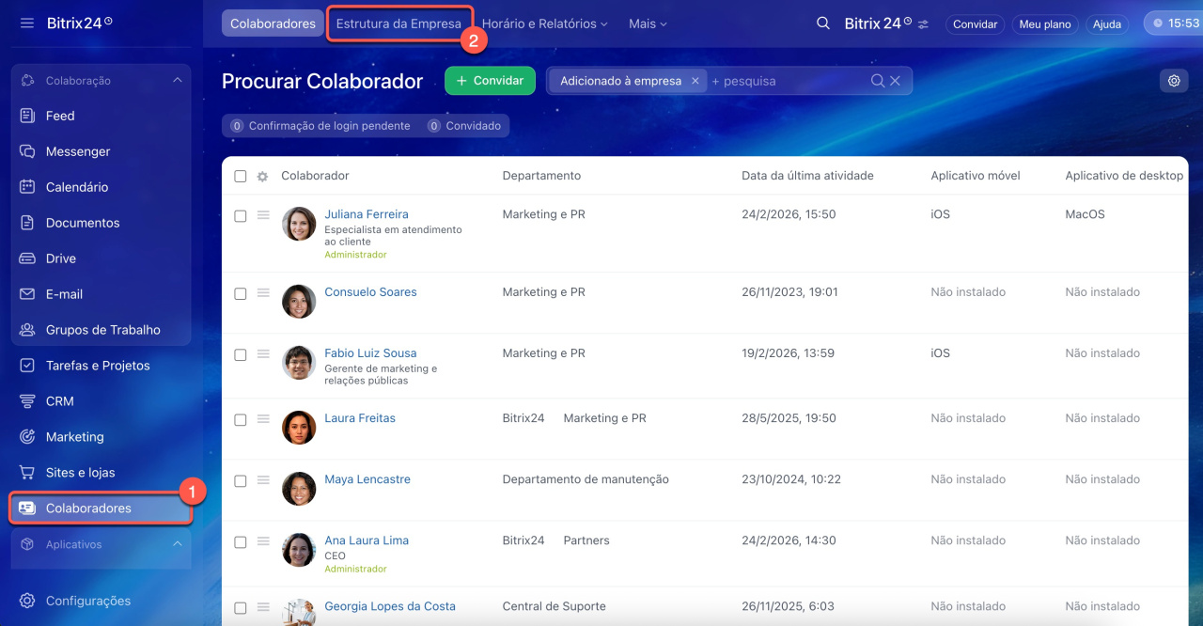The width and height of the screenshot is (1203, 626).
Task: Click the Feed icon in sidebar
Action: click(27, 116)
